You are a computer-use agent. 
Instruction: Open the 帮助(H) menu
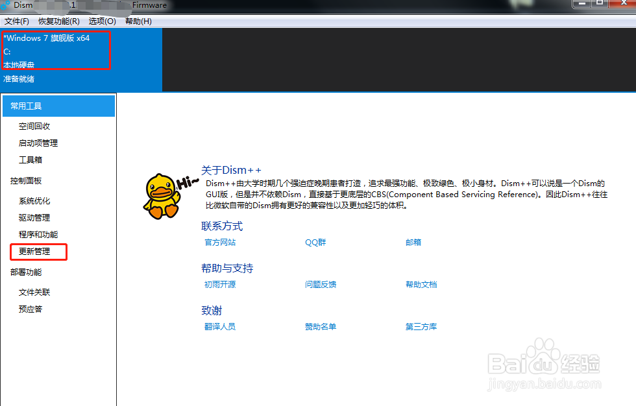pyautogui.click(x=138, y=21)
